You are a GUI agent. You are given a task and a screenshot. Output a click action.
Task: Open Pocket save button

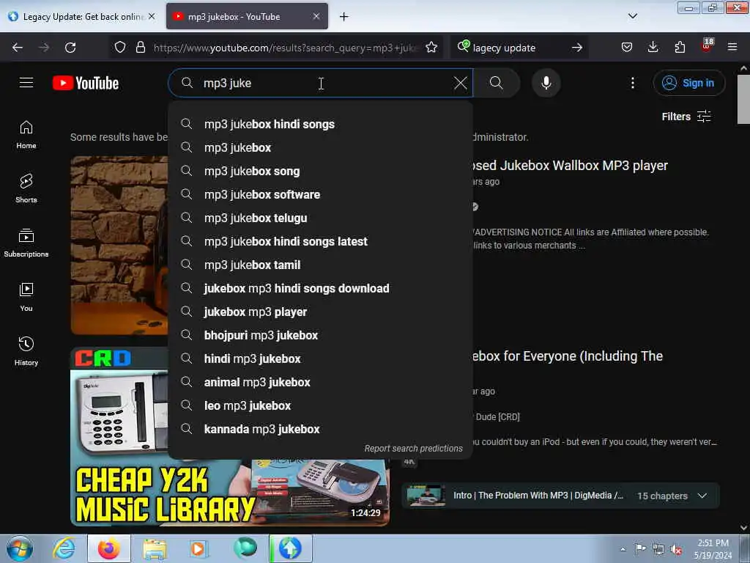coord(627,48)
